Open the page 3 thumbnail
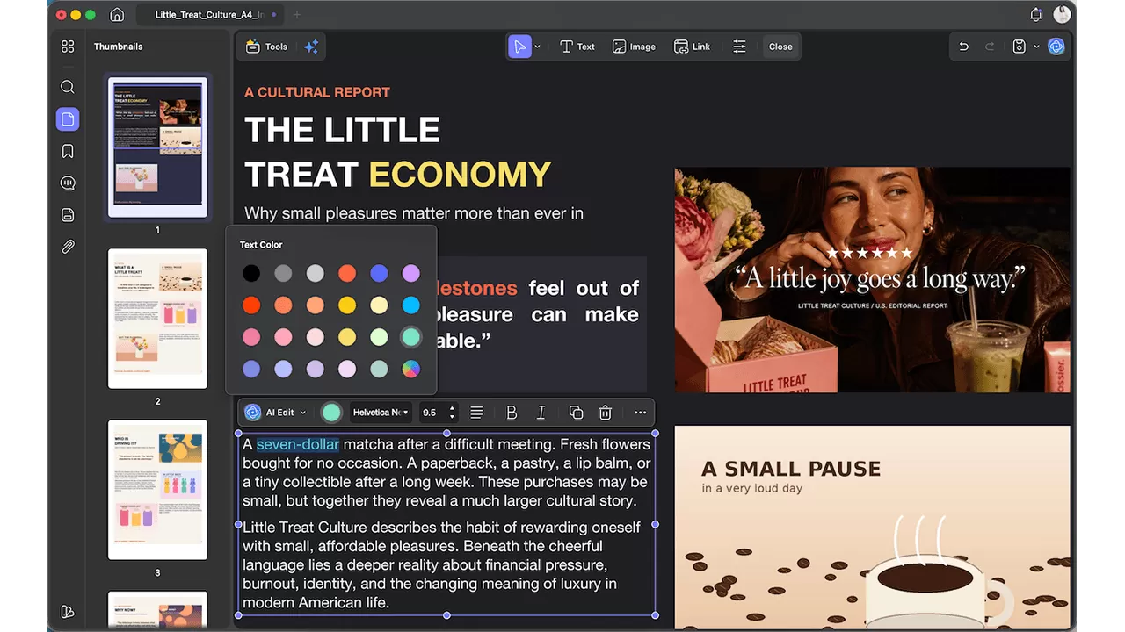This screenshot has width=1125, height=632. (157, 490)
